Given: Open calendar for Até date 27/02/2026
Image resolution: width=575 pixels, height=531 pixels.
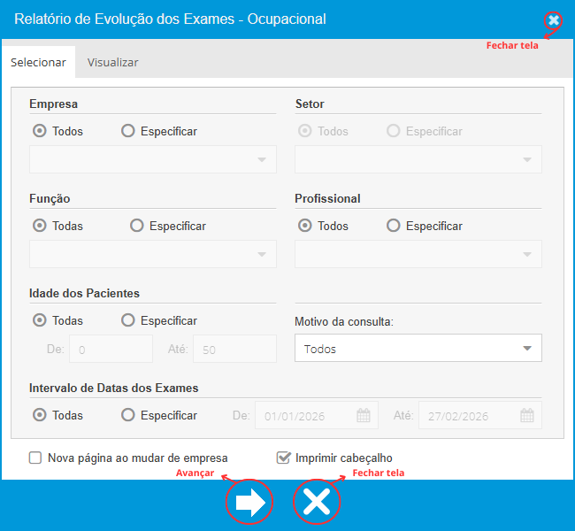Looking at the screenshot, I should click(x=527, y=415).
